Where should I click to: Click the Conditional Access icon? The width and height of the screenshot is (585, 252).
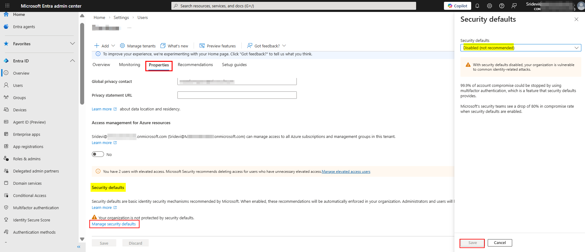(6, 195)
